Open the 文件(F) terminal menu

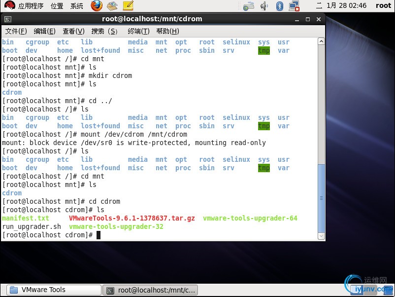16,31
